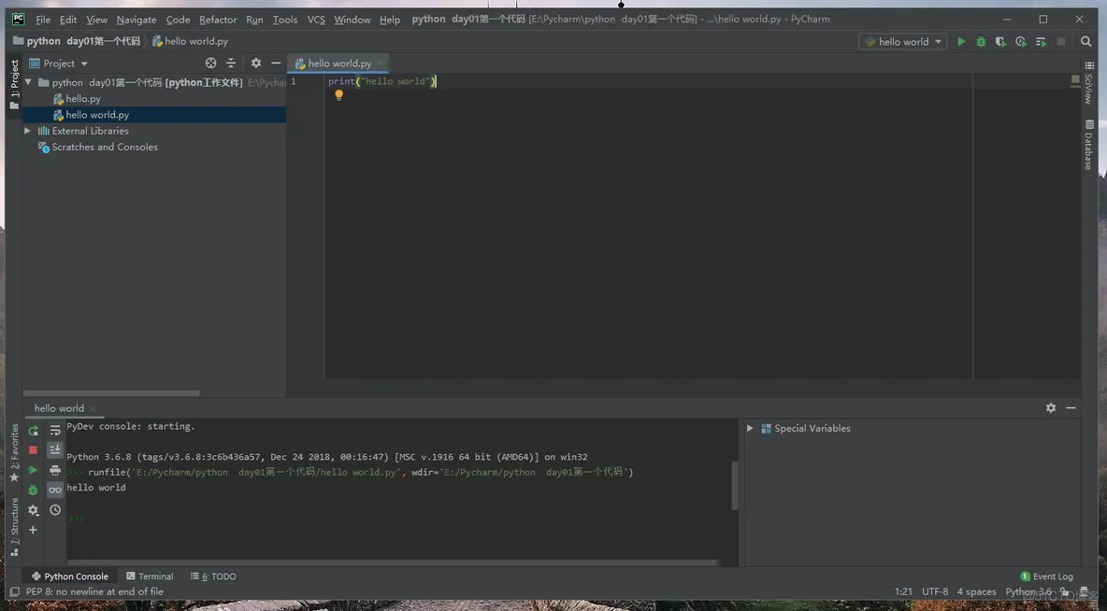Run hello world with coverage

pyautogui.click(x=1000, y=42)
